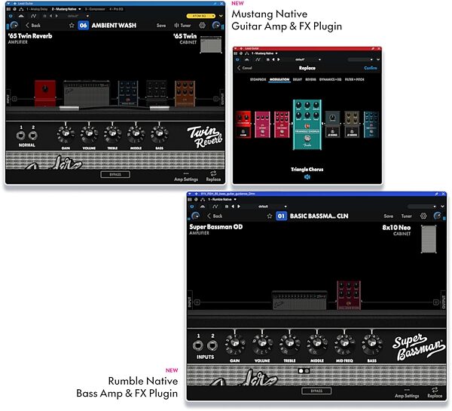Viewport: 452px width, 411px height.
Task: Click the automation curve icon in the Mustang toolbar
Action: pos(34,16)
